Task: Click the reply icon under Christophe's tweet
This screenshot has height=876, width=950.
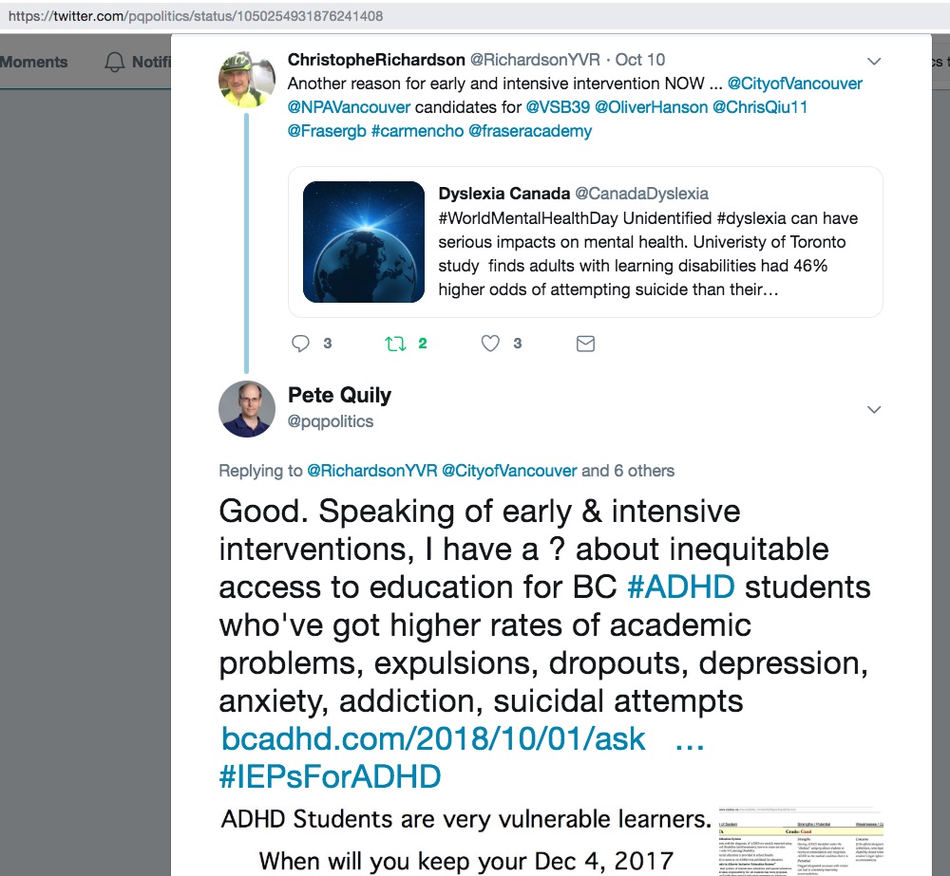Action: [x=301, y=344]
